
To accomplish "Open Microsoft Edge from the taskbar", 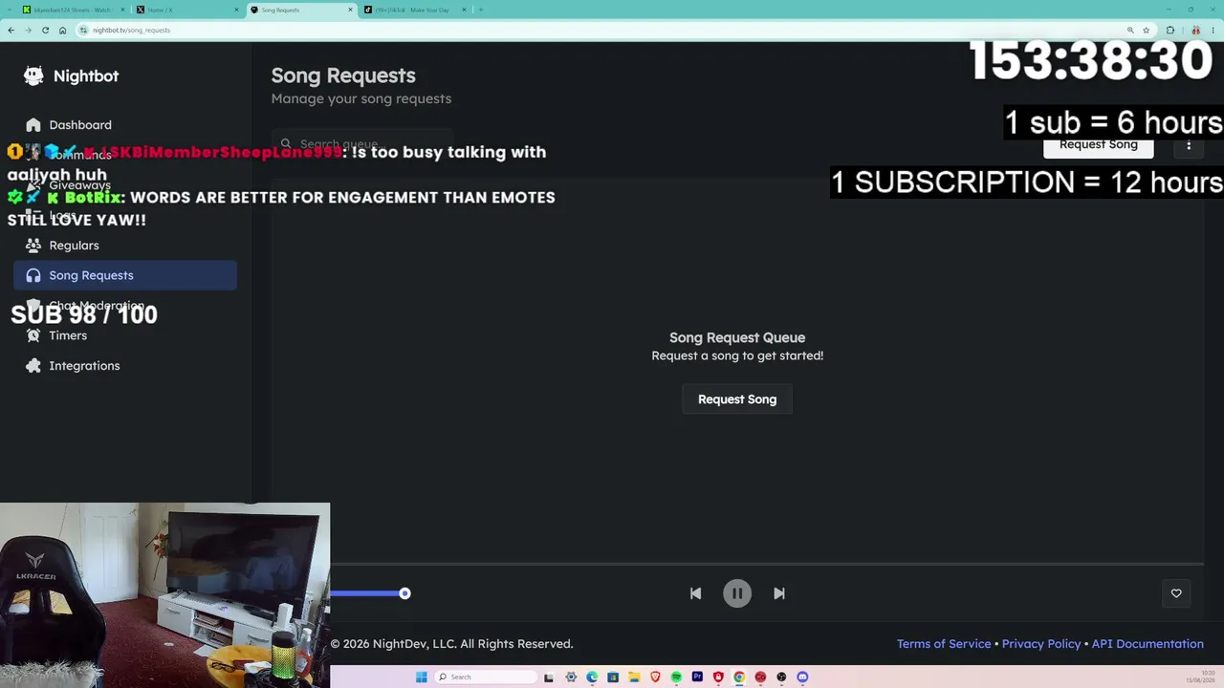I will click(592, 677).
